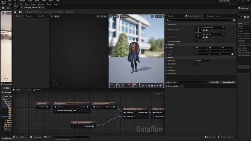Click the Add Weight Map tool
The width and height of the screenshot is (251, 141).
point(34,12)
